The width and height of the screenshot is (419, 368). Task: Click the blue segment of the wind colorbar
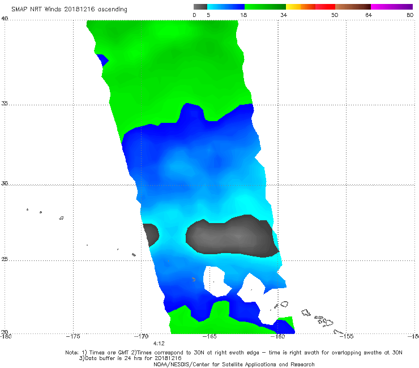point(226,7)
